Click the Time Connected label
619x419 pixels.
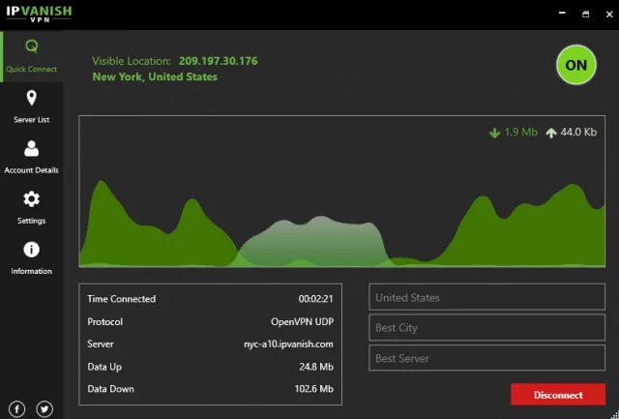pyautogui.click(x=122, y=299)
